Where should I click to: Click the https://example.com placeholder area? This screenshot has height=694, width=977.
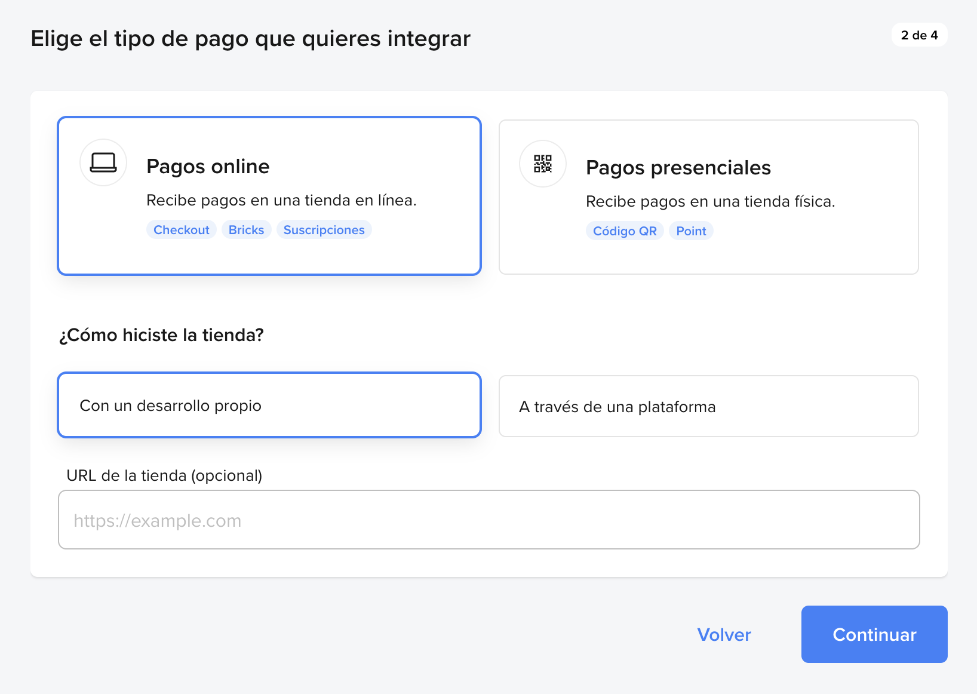pos(157,520)
